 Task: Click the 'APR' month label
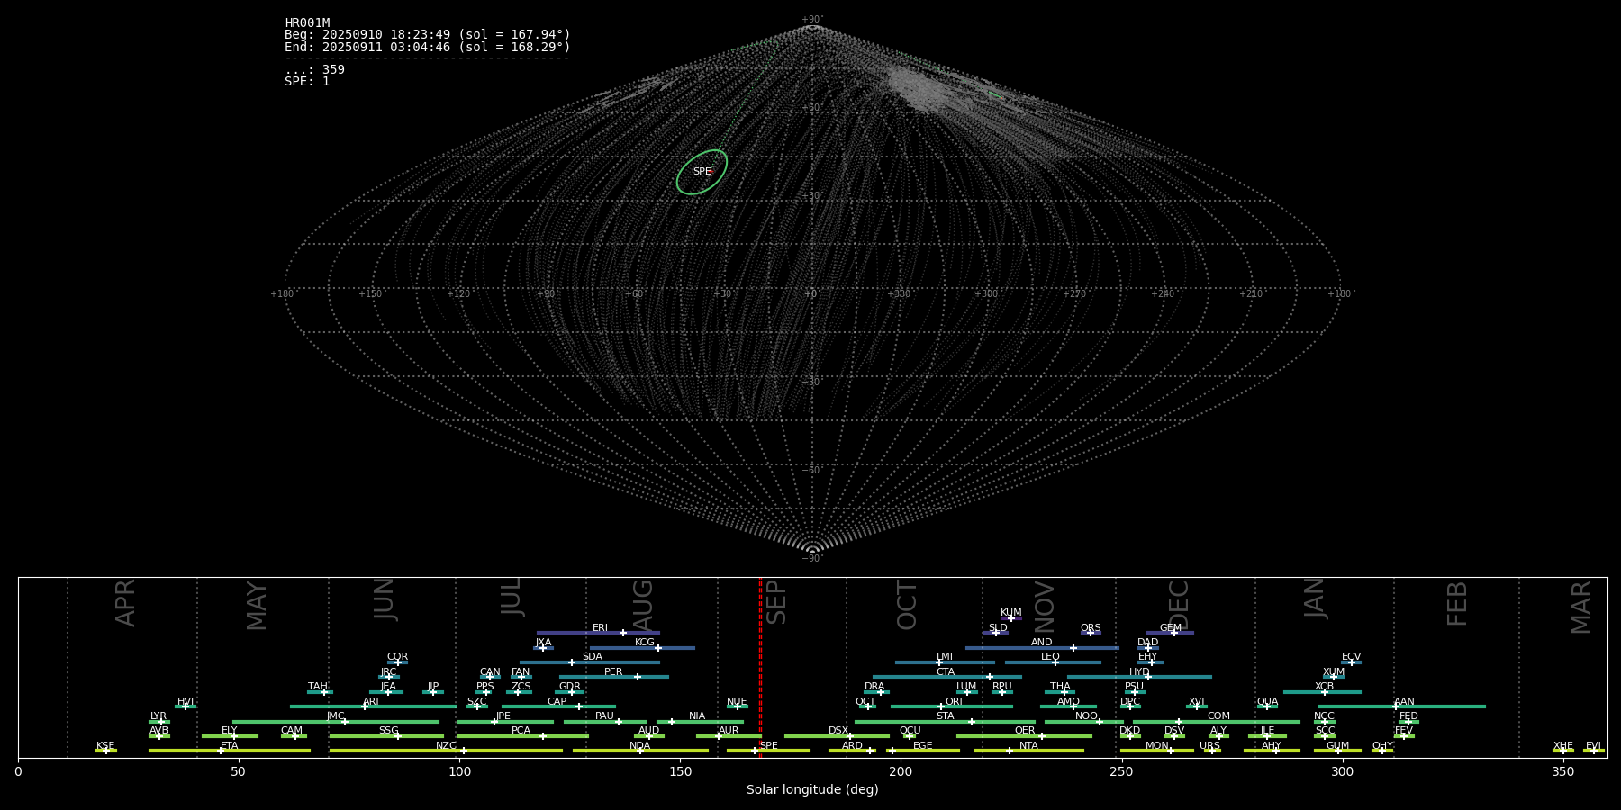click(125, 602)
